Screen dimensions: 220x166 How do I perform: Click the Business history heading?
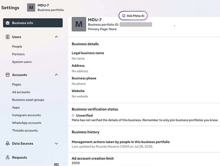[x=86, y=132]
